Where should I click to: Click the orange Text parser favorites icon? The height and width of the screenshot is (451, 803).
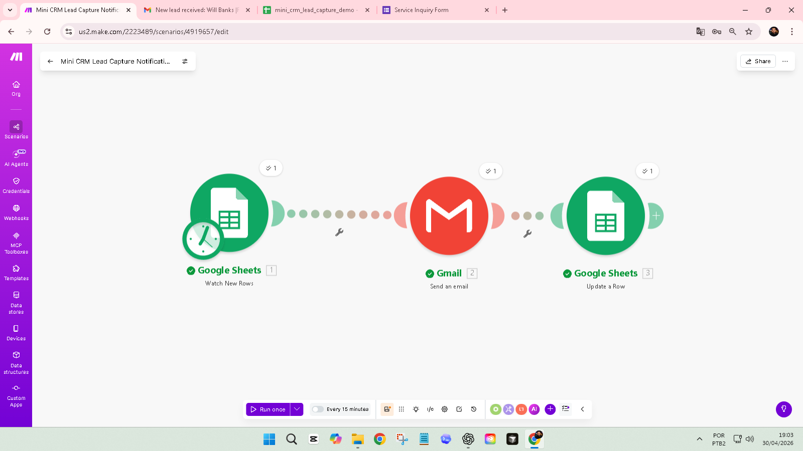coord(521,409)
